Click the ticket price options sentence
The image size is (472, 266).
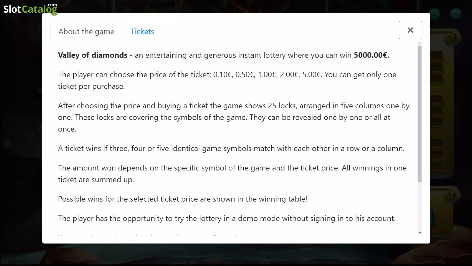227,81
